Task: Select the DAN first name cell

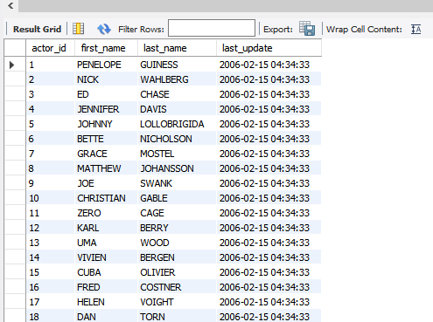Action: 106,316
